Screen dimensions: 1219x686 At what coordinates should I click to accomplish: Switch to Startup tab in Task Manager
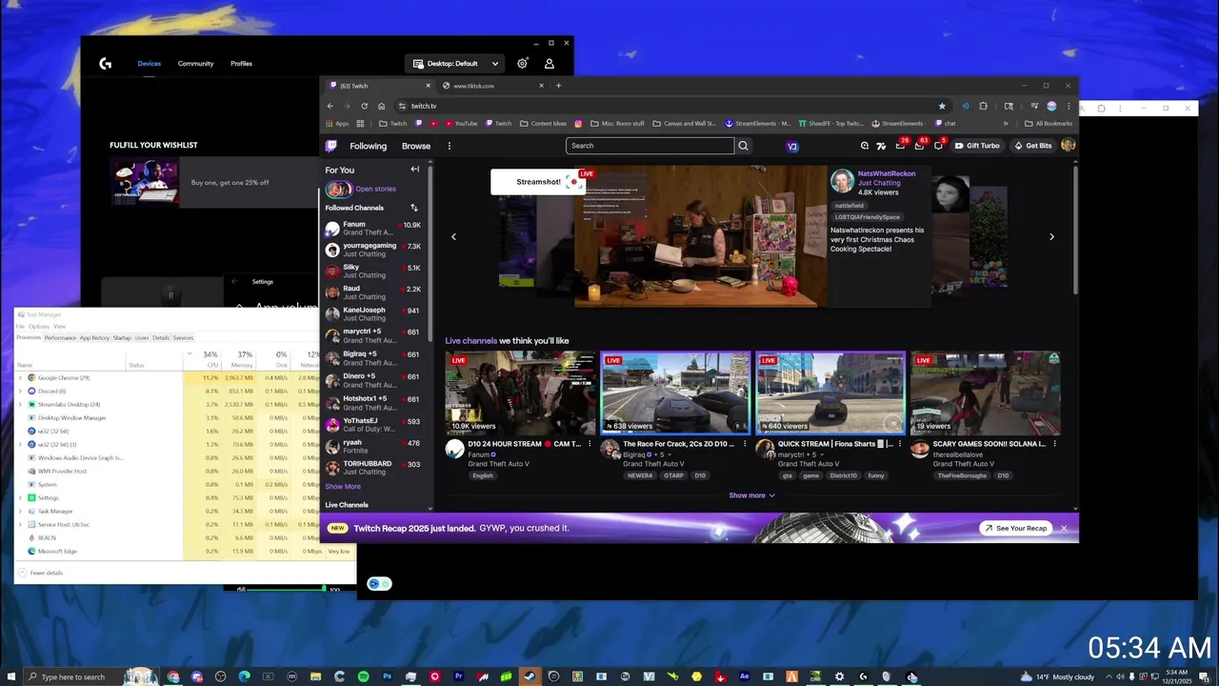(122, 337)
